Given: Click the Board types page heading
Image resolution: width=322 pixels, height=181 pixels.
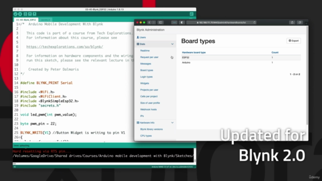Looking at the screenshot, I should pyautogui.click(x=198, y=41).
